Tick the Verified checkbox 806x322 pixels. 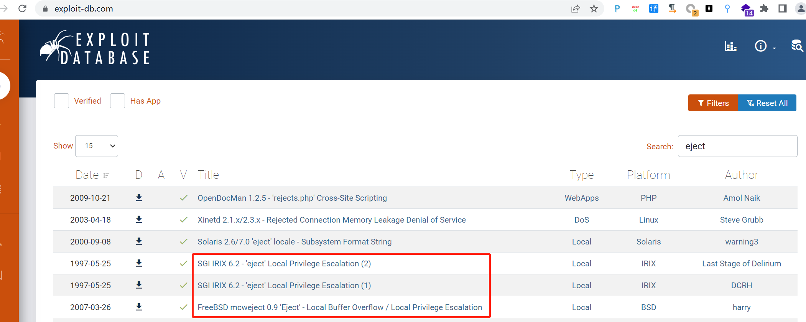click(x=61, y=101)
